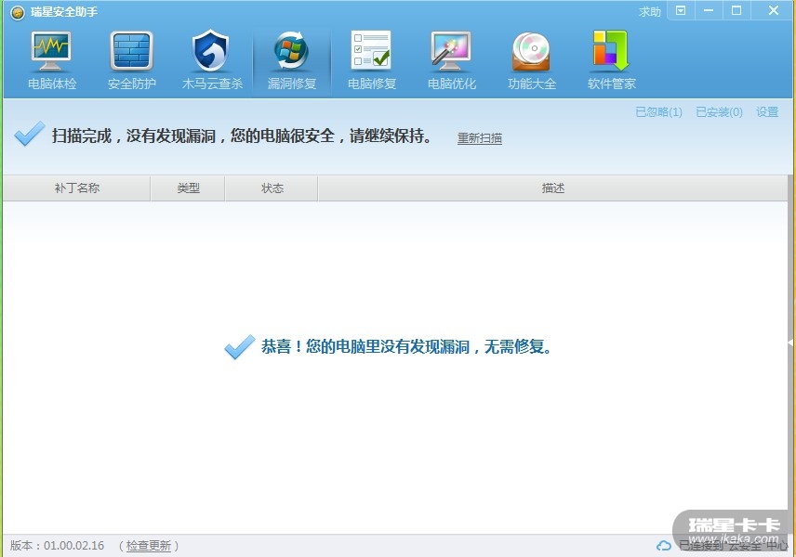796x557 pixels.
Task: Select the 木马云查杀 shield icon
Action: [211, 51]
